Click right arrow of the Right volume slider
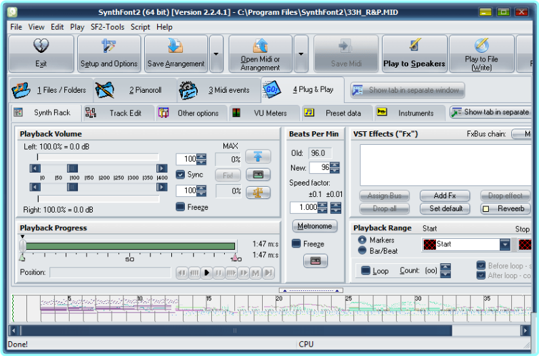 coord(162,187)
